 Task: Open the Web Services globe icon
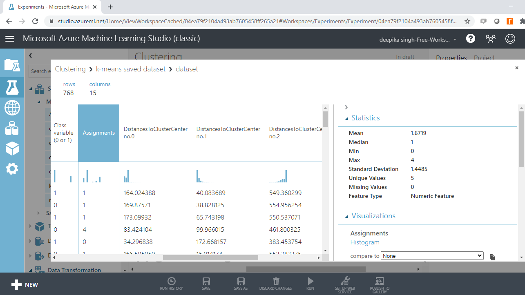click(x=12, y=108)
